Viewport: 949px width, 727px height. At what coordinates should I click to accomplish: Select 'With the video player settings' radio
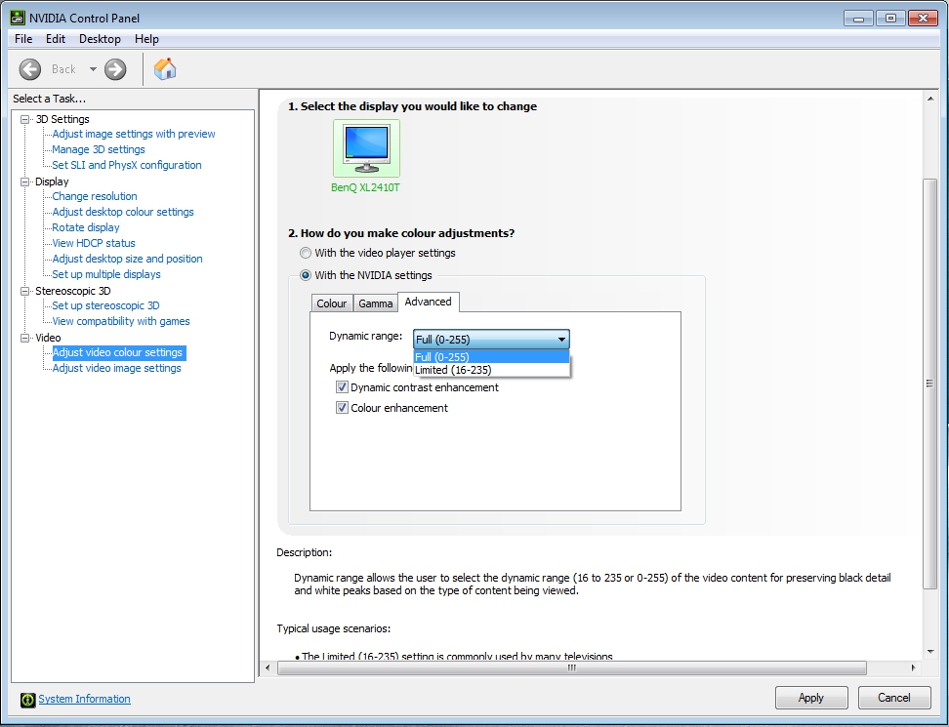point(306,253)
